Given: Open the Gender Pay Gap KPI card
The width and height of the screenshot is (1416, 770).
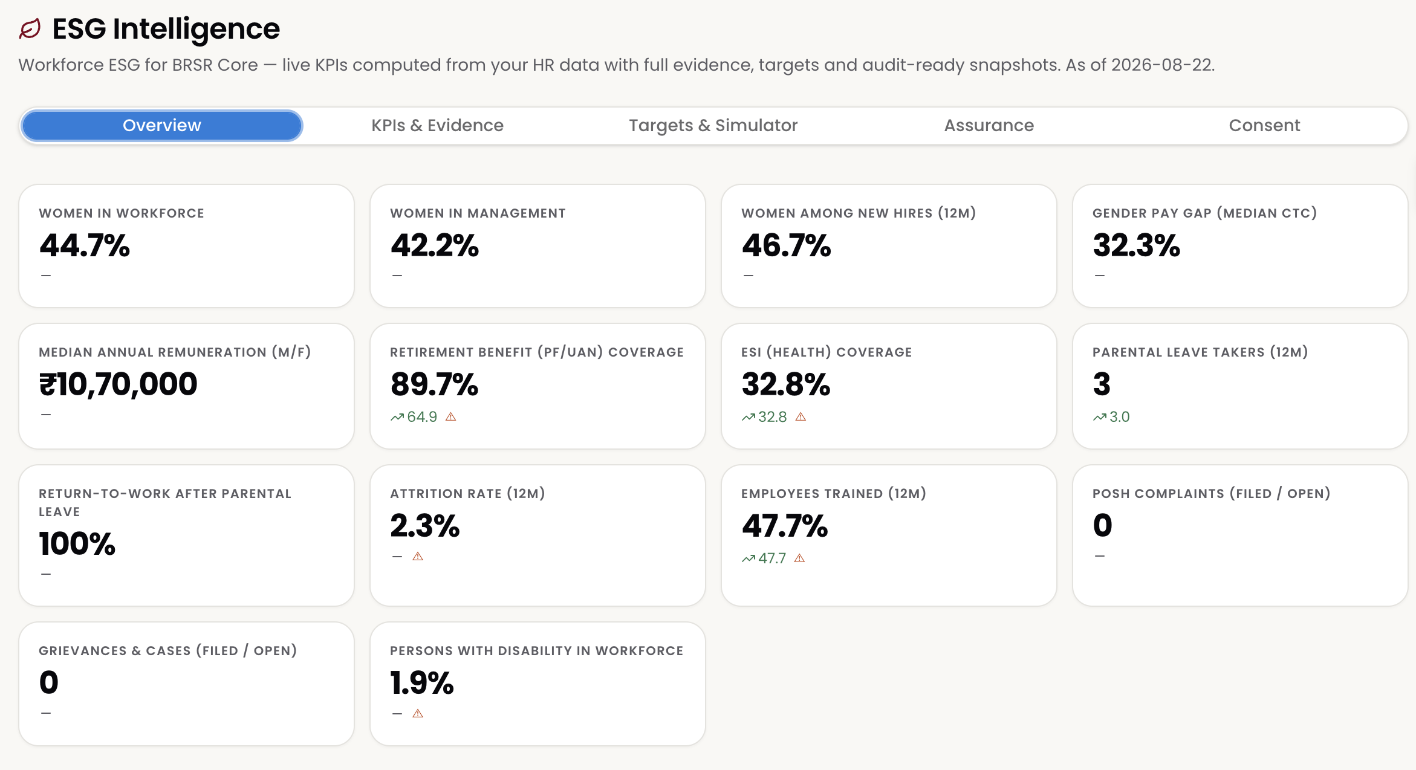Looking at the screenshot, I should pos(1240,246).
